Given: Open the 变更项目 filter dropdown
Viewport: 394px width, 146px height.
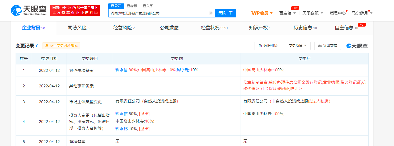Looking at the screenshot, I should click(298, 46).
